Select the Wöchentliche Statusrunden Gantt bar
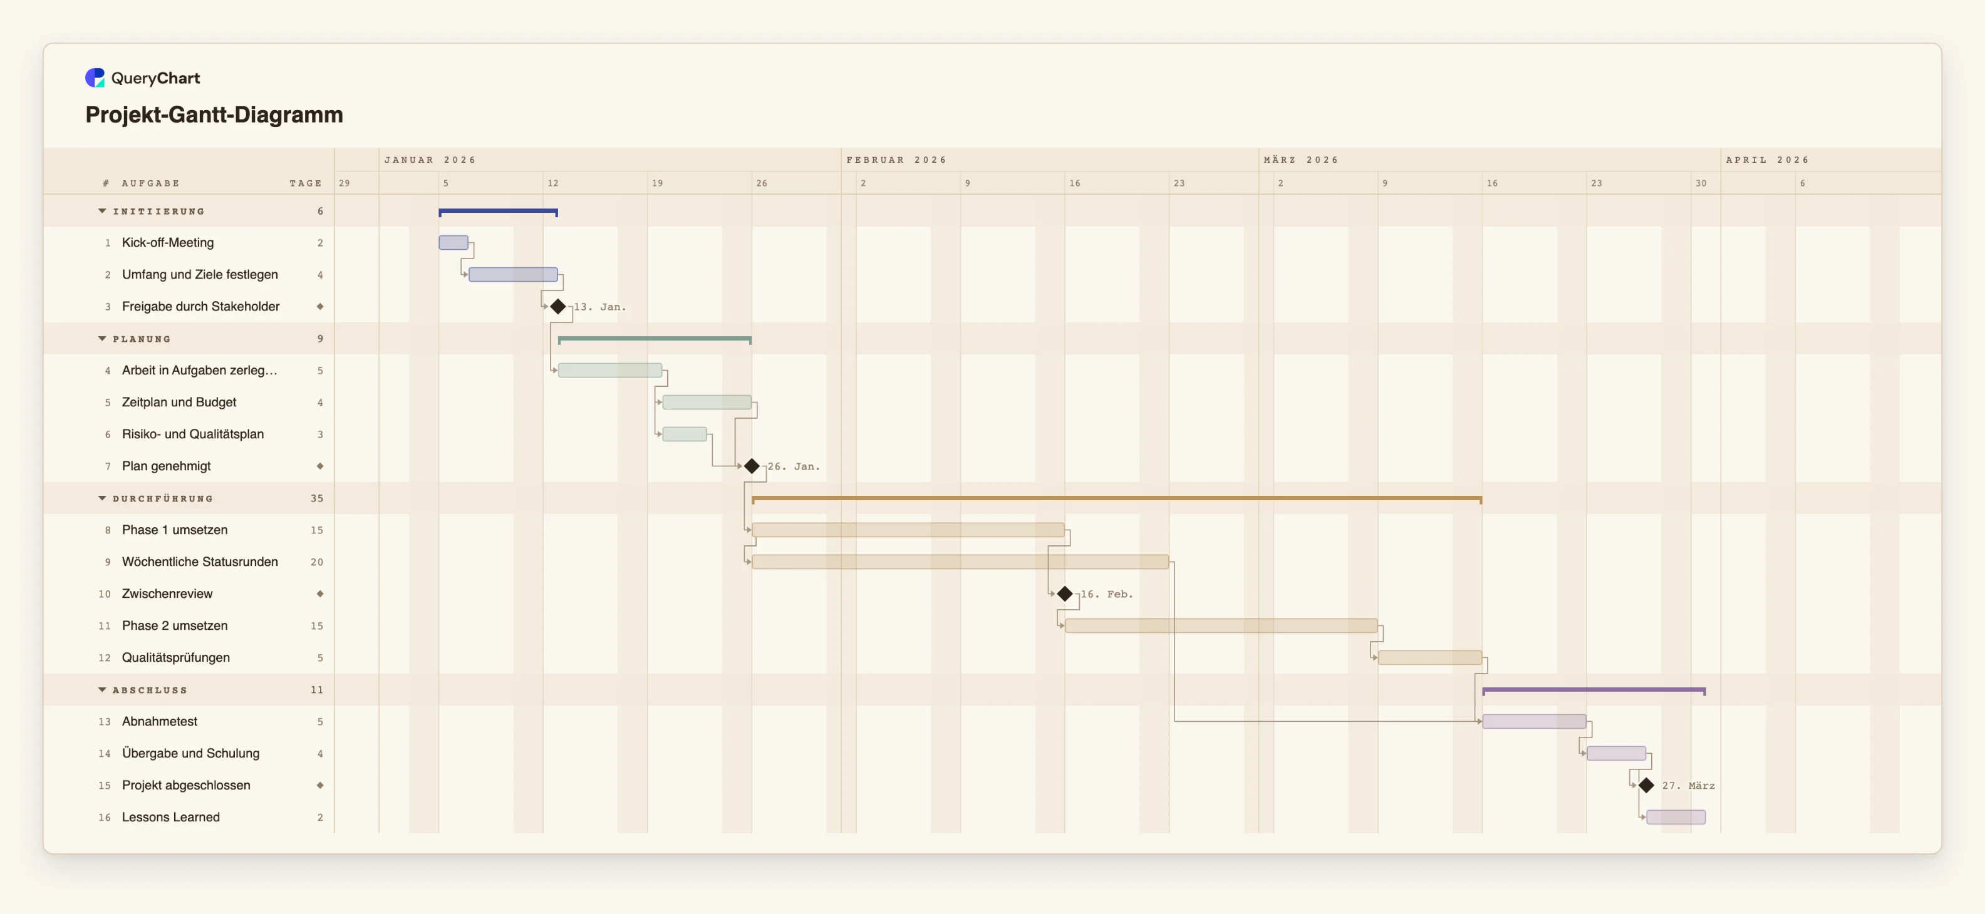 pos(960,562)
